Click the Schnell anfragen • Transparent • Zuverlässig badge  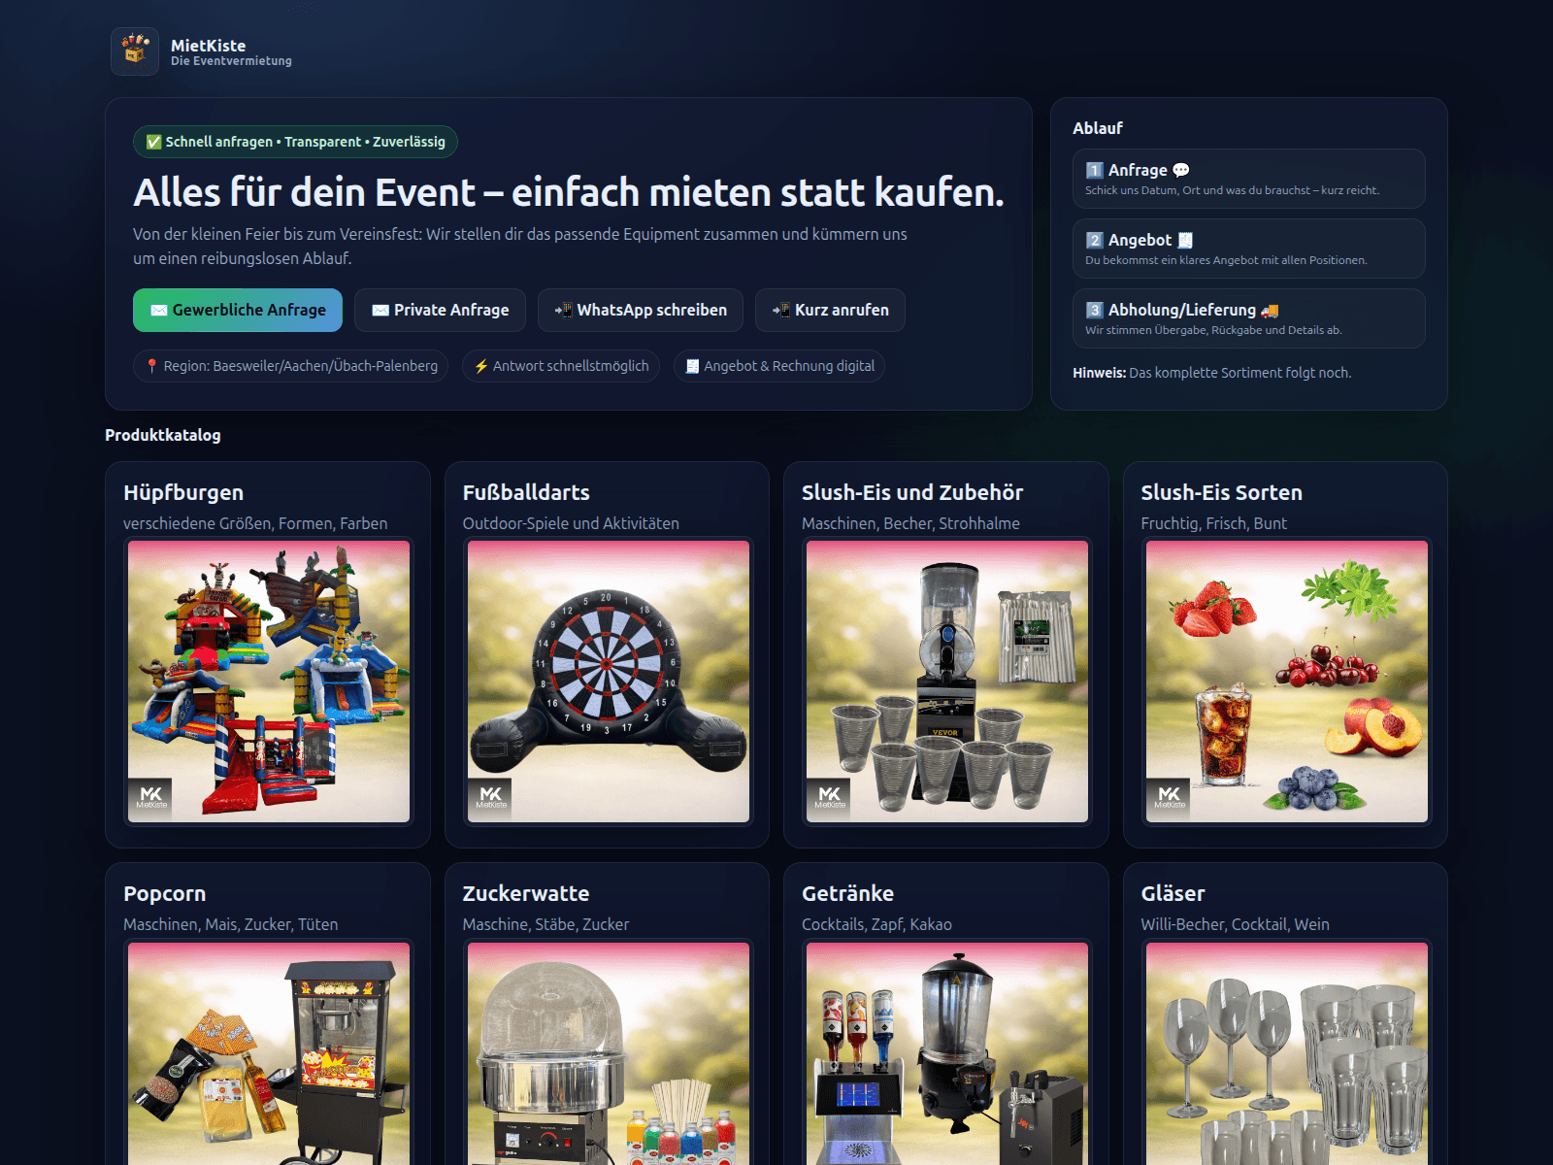295,142
